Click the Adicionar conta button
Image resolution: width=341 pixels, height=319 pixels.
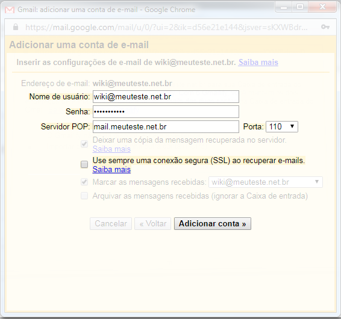(213, 224)
